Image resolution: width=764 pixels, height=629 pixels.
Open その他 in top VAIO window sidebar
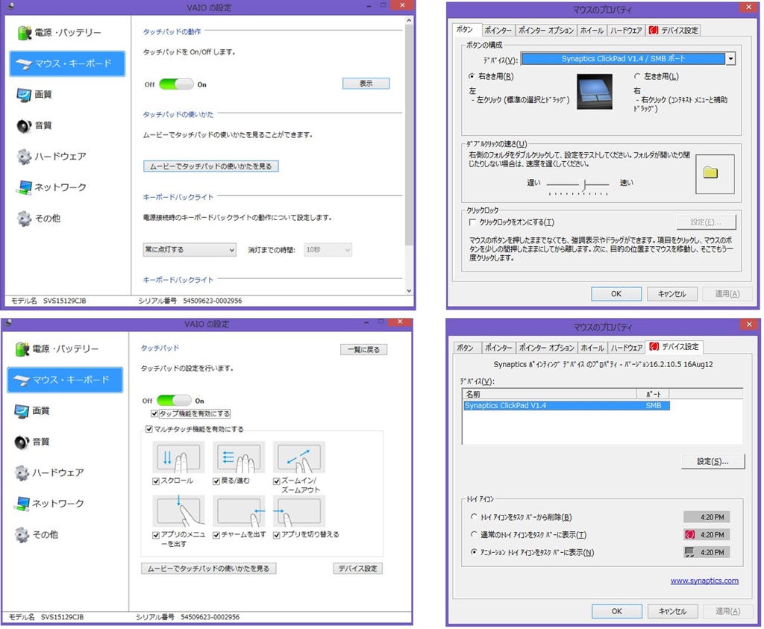point(39,219)
